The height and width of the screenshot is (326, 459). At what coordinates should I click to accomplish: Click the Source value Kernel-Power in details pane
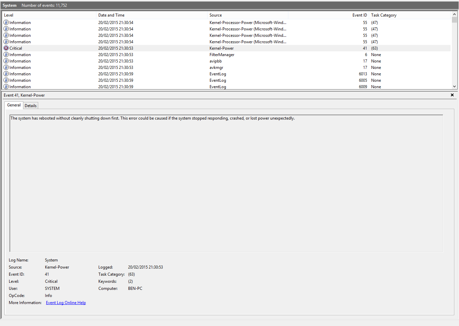57,267
